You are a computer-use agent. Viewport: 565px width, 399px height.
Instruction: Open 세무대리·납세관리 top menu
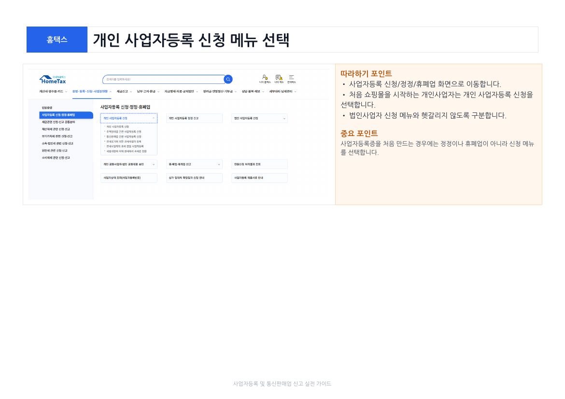coord(283,92)
